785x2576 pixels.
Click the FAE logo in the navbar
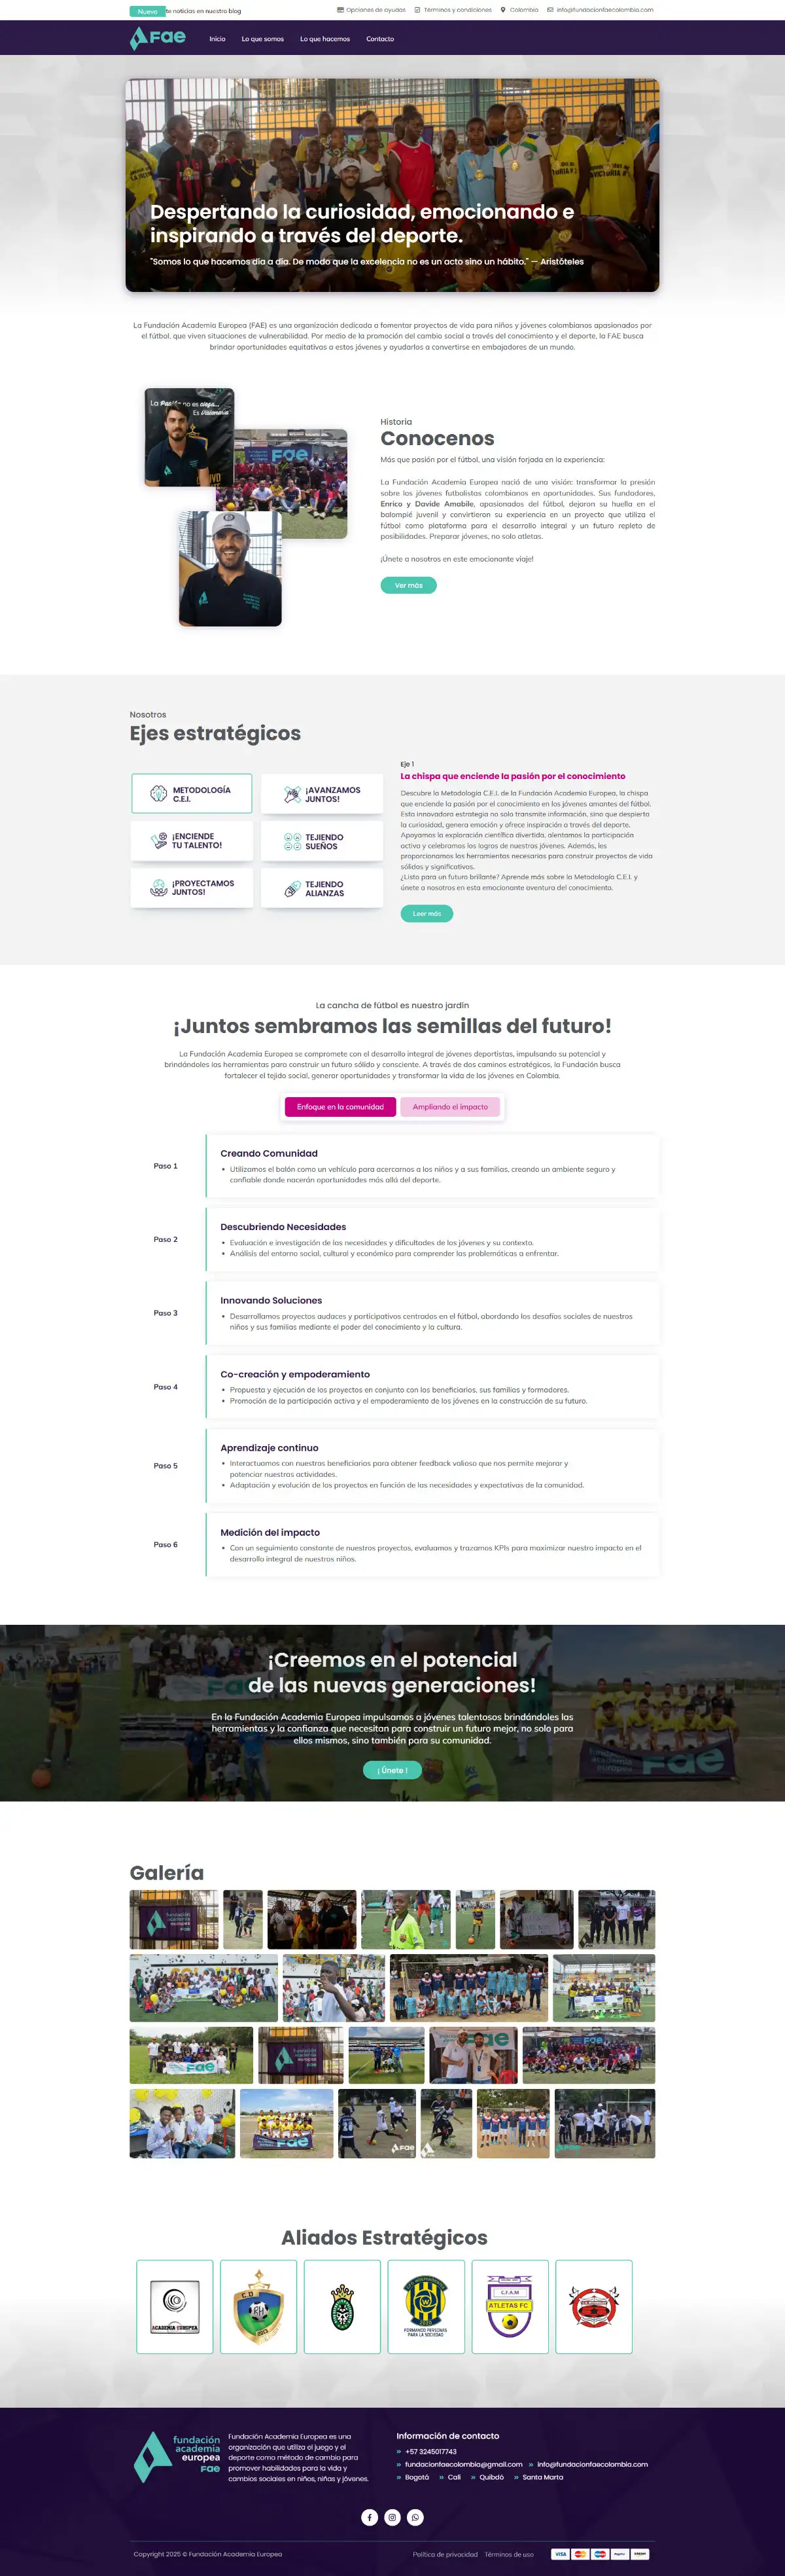[x=158, y=38]
